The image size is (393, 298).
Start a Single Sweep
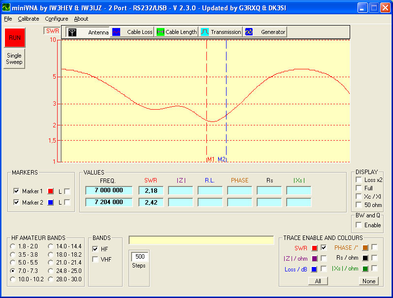pos(14,59)
